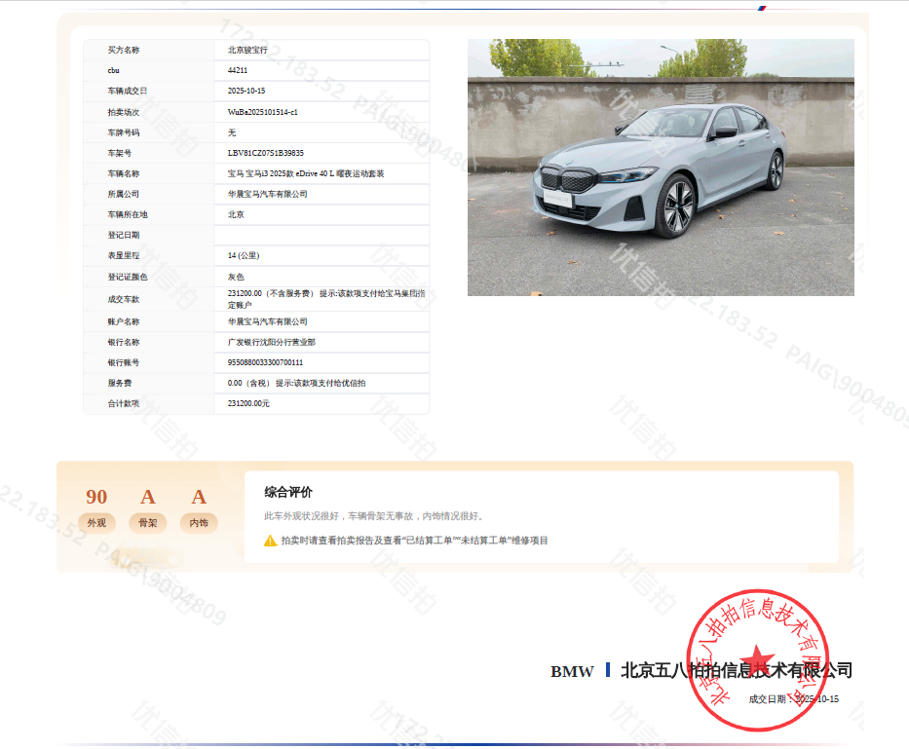Click the buyer name 北京骏宝行

point(247,50)
